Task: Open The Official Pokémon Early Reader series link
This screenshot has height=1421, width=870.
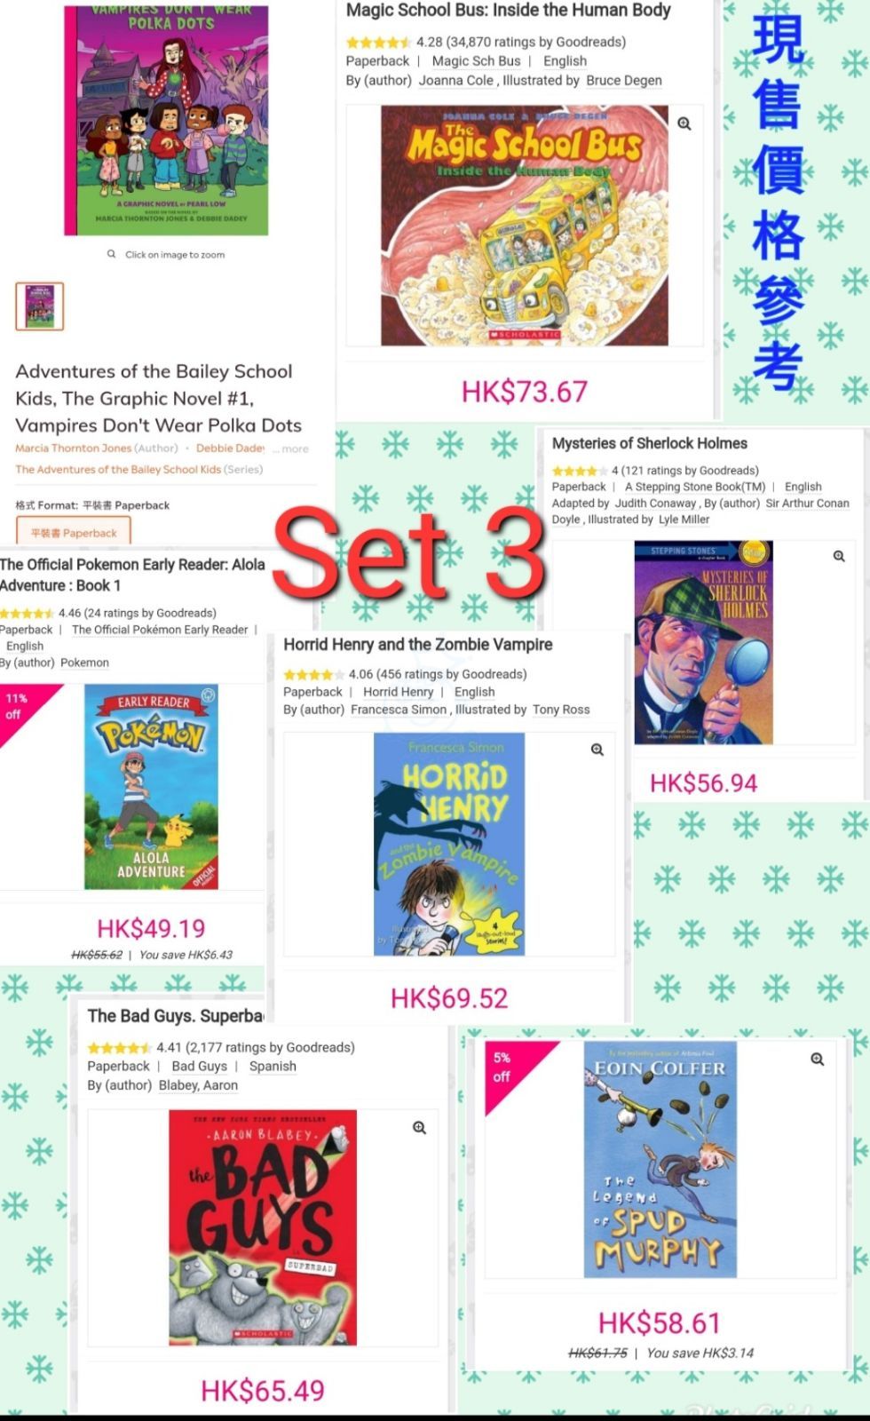Action: coord(160,630)
